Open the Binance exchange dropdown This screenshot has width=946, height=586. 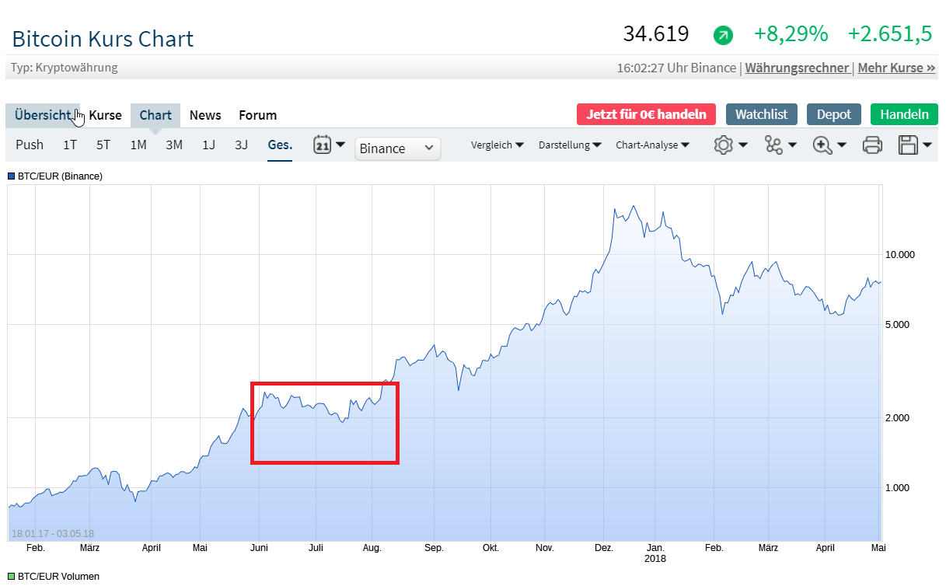(x=397, y=148)
